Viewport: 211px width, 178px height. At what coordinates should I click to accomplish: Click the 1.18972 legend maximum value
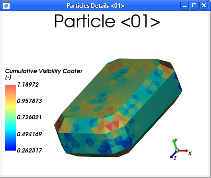tap(28, 85)
